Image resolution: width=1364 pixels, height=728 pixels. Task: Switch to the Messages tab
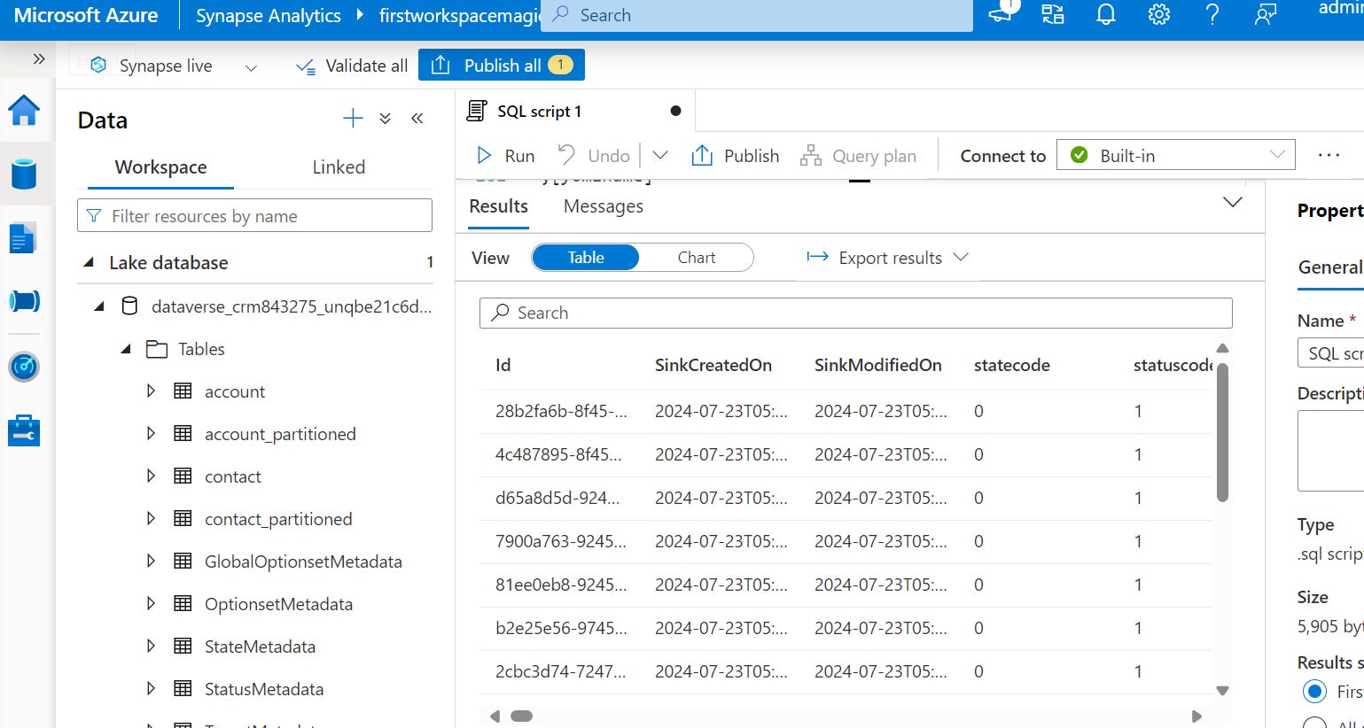point(603,205)
